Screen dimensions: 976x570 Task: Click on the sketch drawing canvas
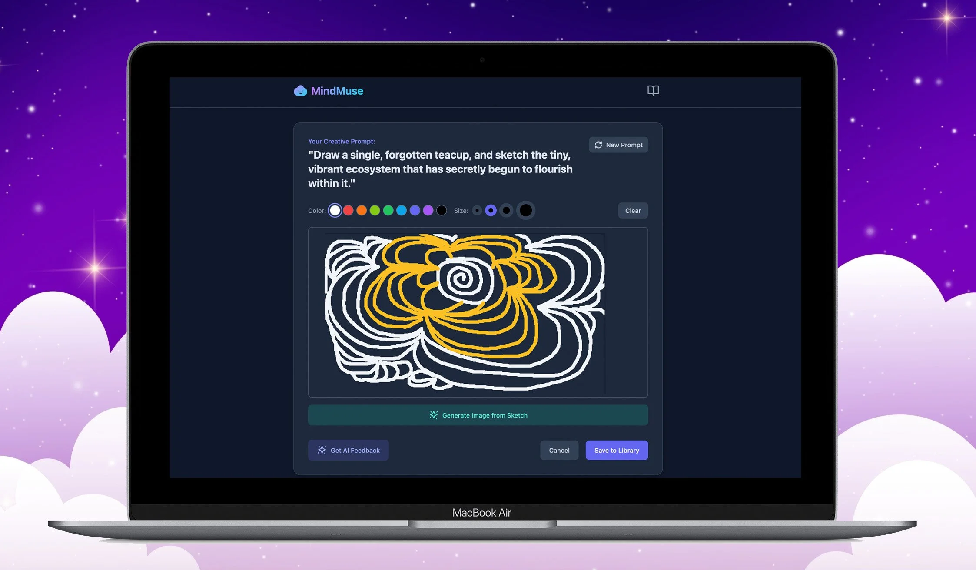(478, 312)
